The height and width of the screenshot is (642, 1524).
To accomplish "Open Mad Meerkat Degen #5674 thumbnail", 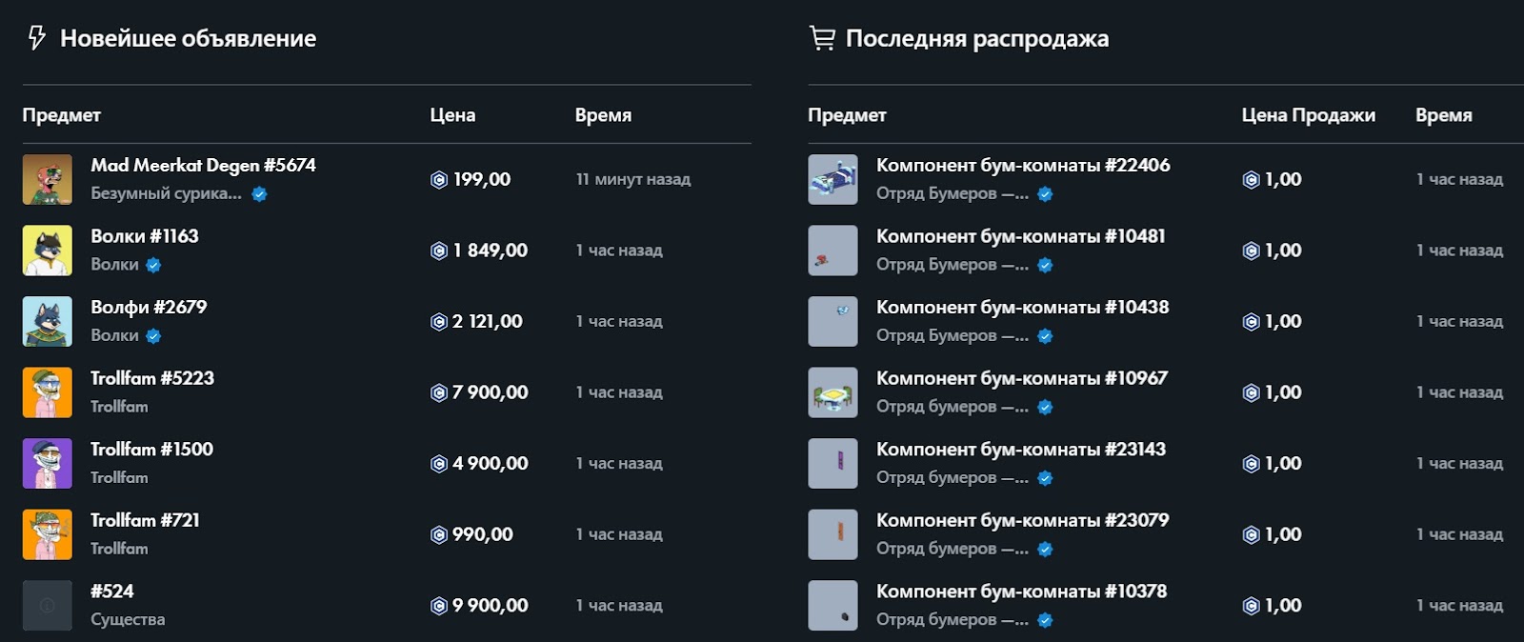I will (48, 179).
